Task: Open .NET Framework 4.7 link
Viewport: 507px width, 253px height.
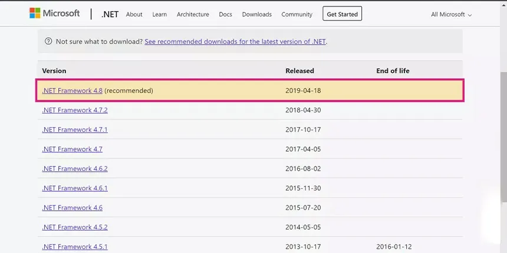Action: click(x=72, y=149)
